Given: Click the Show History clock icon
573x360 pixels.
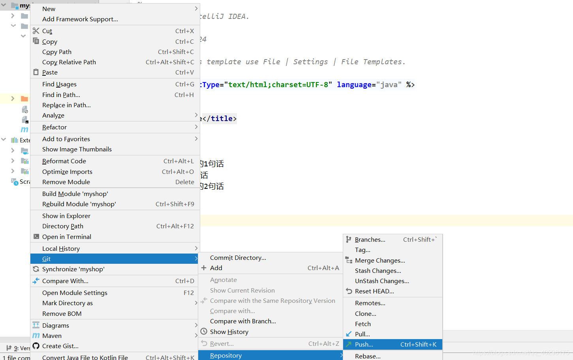Looking at the screenshot, I should point(204,332).
